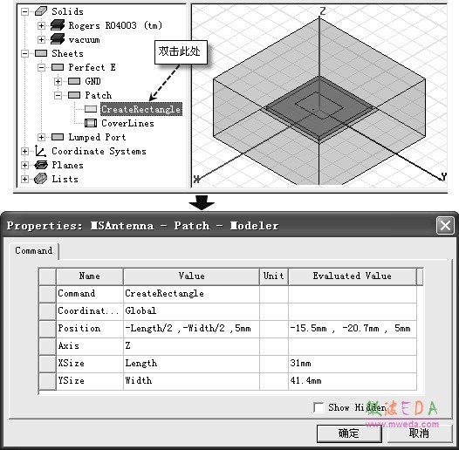This screenshot has width=459, height=450.
Task: Click the Coordinate Systems axes icon
Action: point(40,151)
